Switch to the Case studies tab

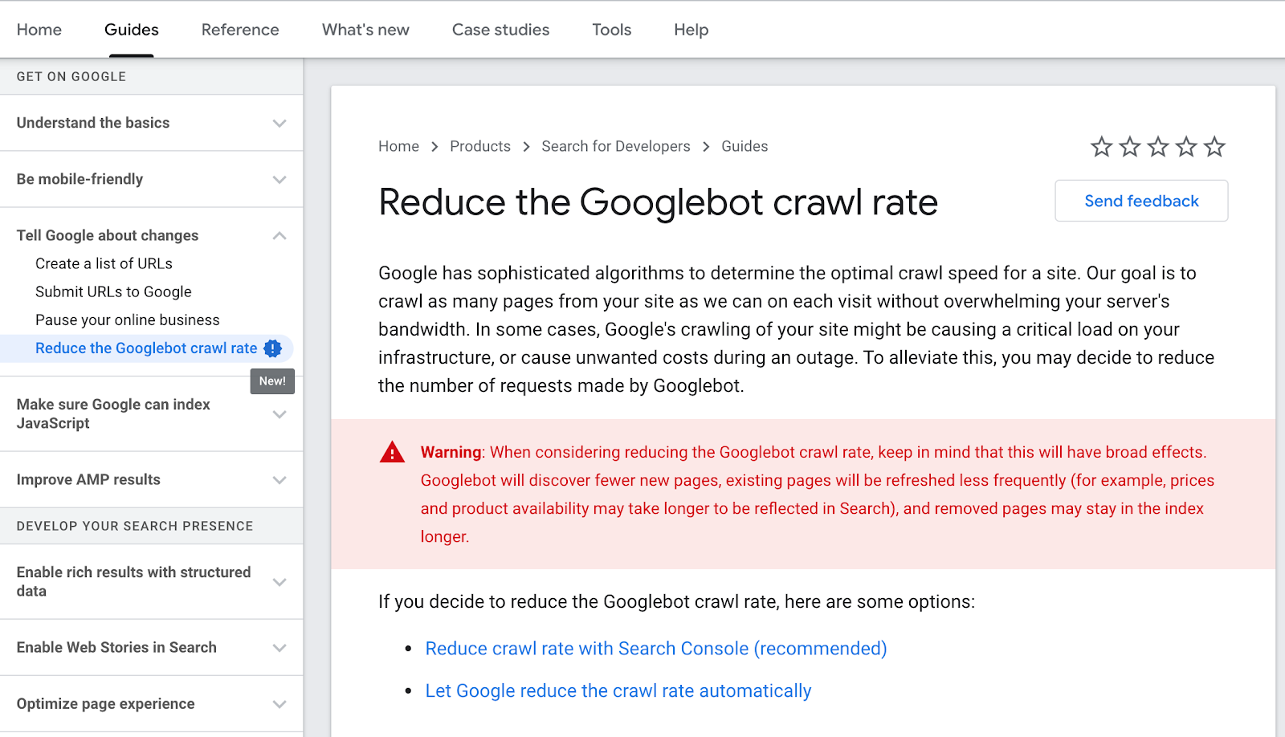tap(500, 30)
